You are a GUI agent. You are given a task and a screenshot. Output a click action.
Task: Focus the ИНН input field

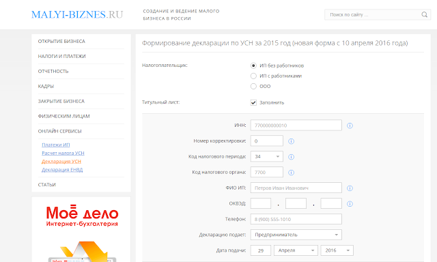296,126
